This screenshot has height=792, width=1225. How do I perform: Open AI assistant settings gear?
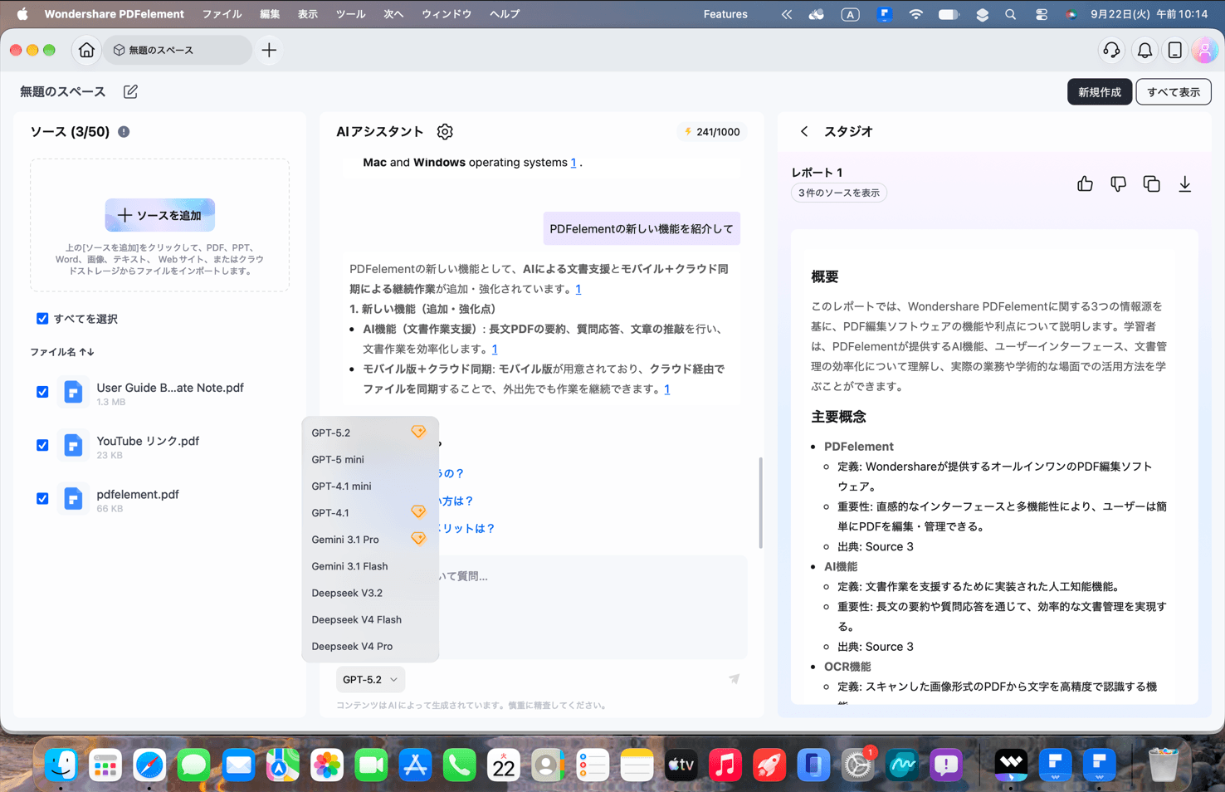tap(445, 132)
